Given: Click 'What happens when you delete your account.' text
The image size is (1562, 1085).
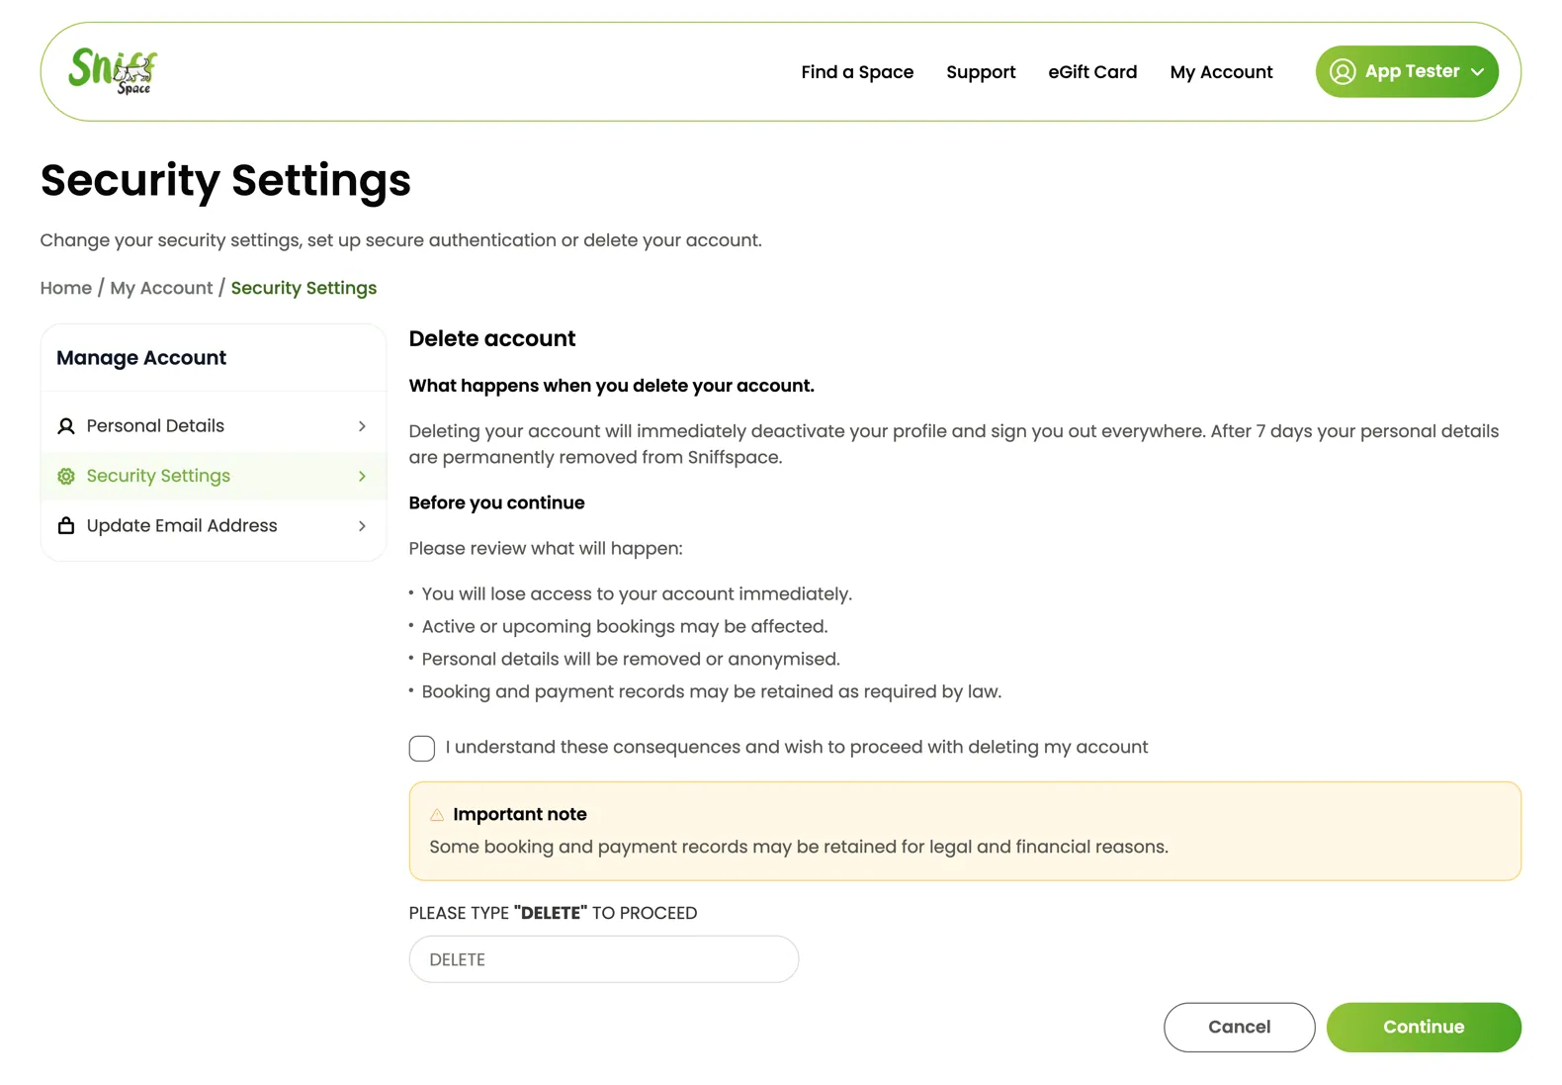Looking at the screenshot, I should coord(612,386).
